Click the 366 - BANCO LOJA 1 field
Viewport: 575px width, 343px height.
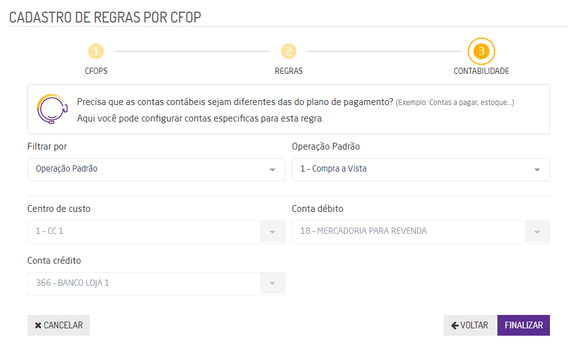pos(144,284)
